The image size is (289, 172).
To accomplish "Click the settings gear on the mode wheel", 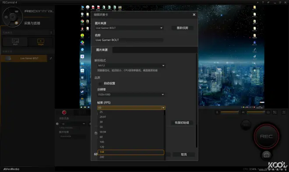I will [x=6, y=17].
